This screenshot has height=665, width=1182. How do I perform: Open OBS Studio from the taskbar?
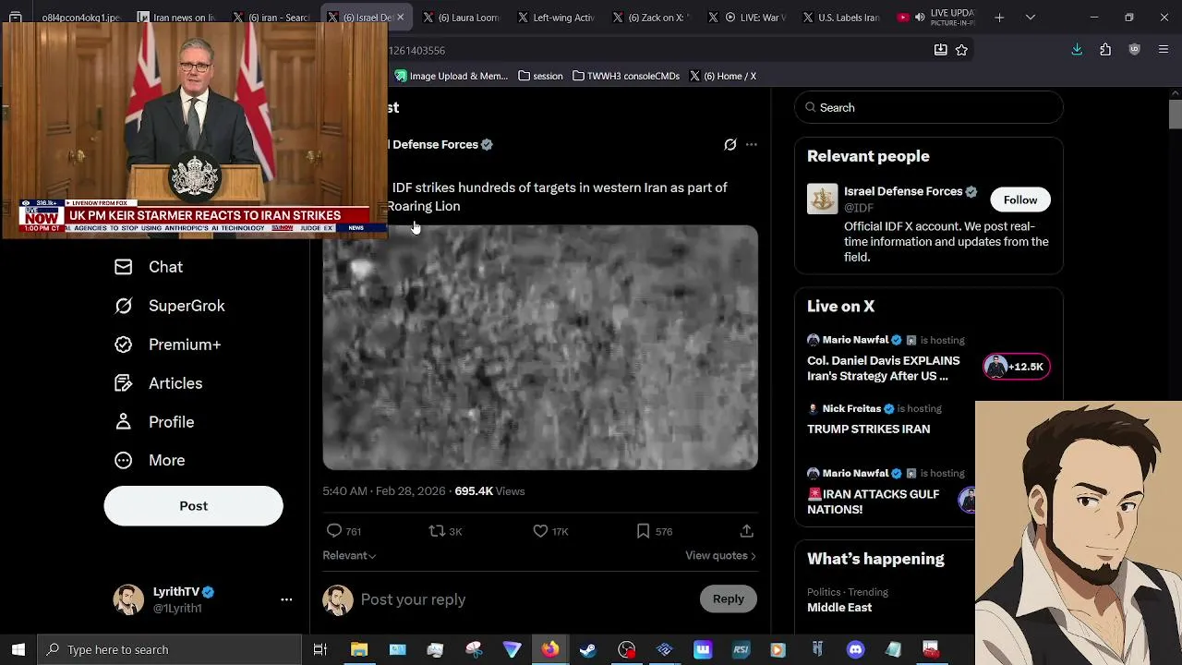tap(626, 649)
